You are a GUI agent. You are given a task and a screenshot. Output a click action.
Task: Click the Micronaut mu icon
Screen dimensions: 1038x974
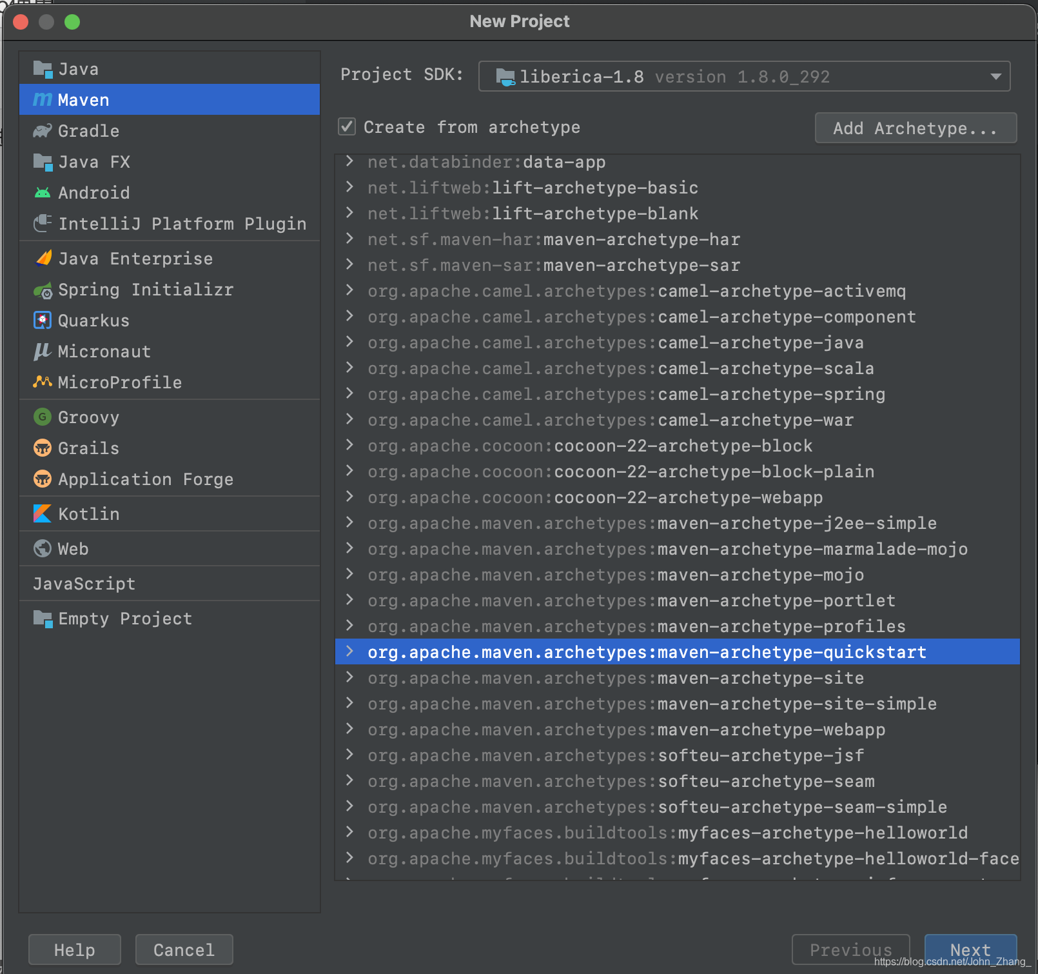(43, 352)
